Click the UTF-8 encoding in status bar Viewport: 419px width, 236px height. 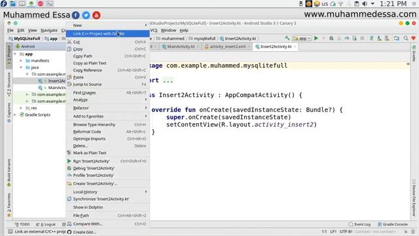pyautogui.click(x=346, y=231)
